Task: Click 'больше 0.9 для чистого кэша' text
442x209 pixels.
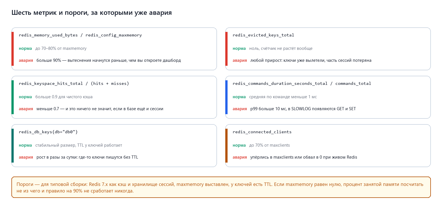Action: [x=64, y=97]
